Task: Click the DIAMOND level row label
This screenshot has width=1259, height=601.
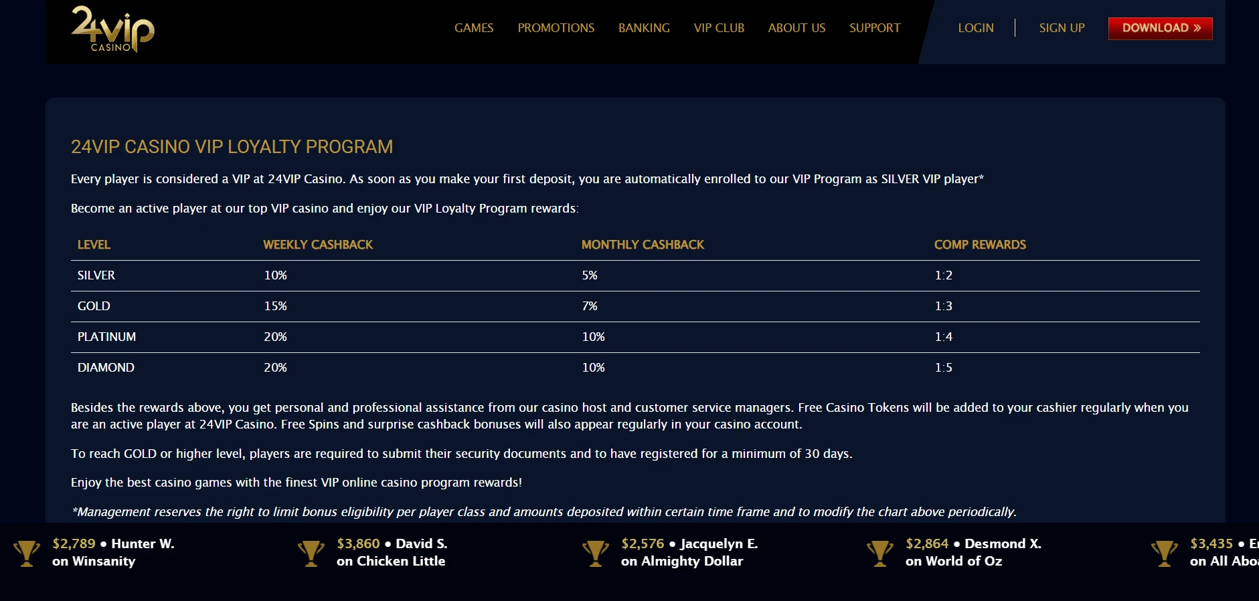Action: pyautogui.click(x=106, y=368)
